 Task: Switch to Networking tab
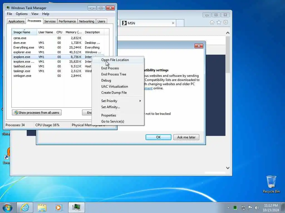click(87, 21)
